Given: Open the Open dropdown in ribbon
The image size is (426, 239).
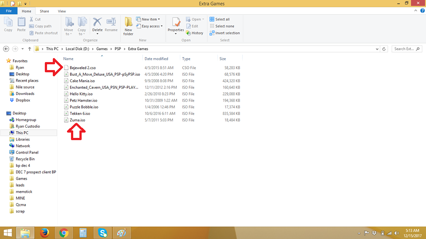Looking at the screenshot, I should (x=195, y=19).
